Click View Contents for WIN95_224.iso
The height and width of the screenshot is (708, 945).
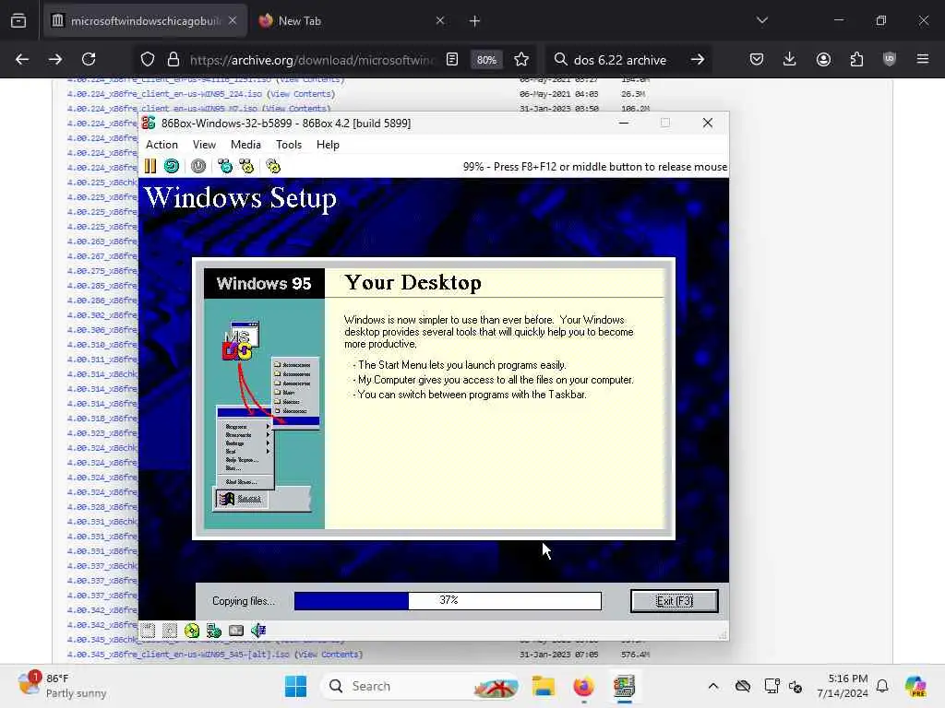click(301, 94)
